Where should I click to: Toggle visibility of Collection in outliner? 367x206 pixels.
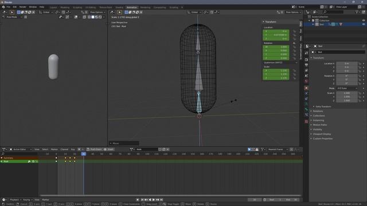(x=364, y=21)
